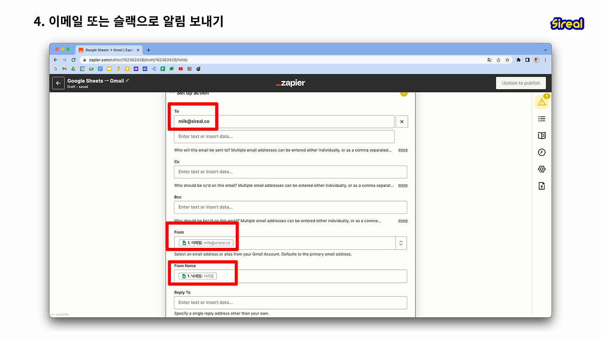This screenshot has height=338, width=601.
Task: Click the browser forward arrow
Action: pyautogui.click(x=64, y=60)
